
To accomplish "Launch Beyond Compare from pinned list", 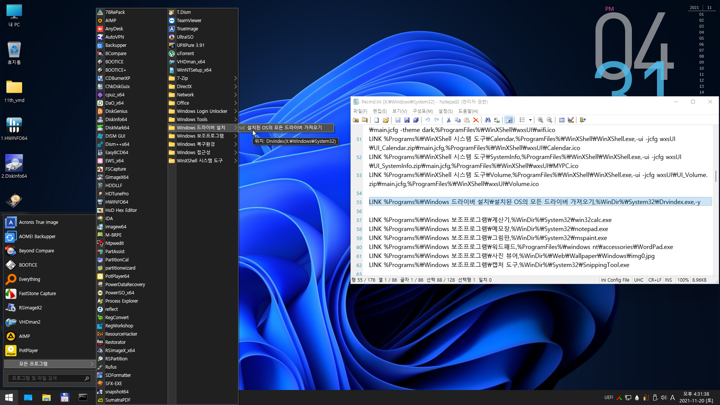I will [x=49, y=251].
